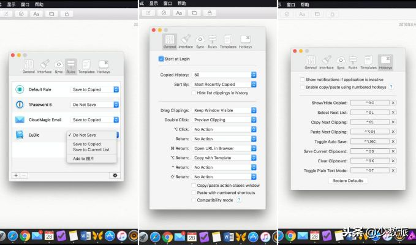Click Templates icon in the Rules window
The image size is (416, 245).
pos(86,66)
